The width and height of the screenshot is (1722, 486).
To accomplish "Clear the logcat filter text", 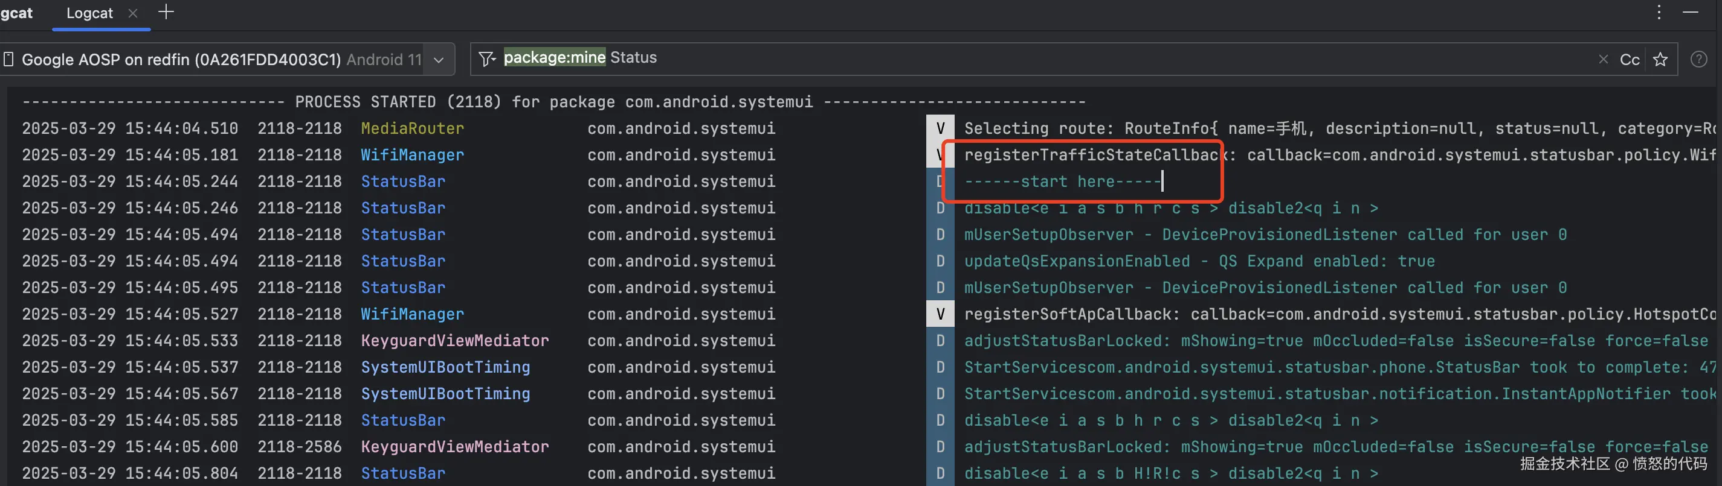I will 1603,59.
